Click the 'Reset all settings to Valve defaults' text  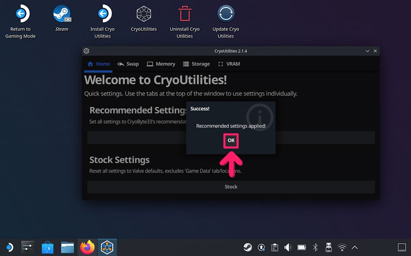click(165, 171)
